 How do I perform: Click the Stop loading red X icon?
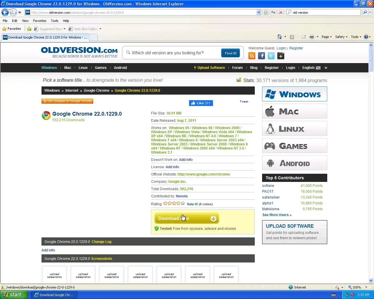pos(281,12)
